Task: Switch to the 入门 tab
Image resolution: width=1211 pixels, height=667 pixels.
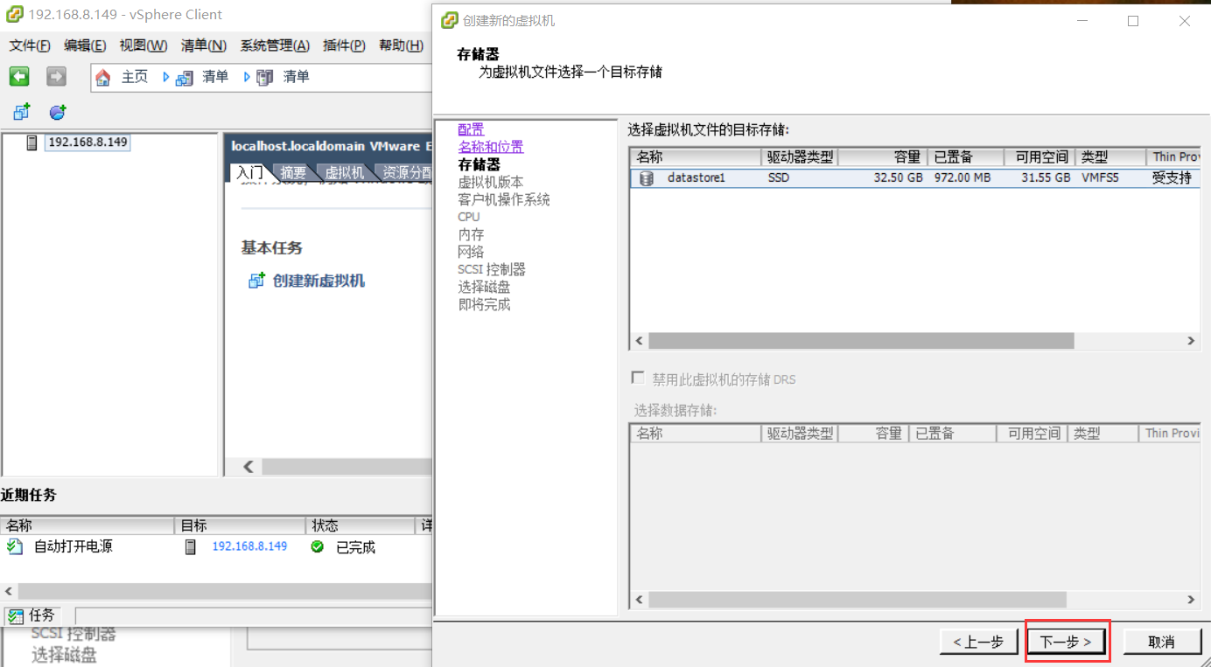Action: pyautogui.click(x=250, y=172)
